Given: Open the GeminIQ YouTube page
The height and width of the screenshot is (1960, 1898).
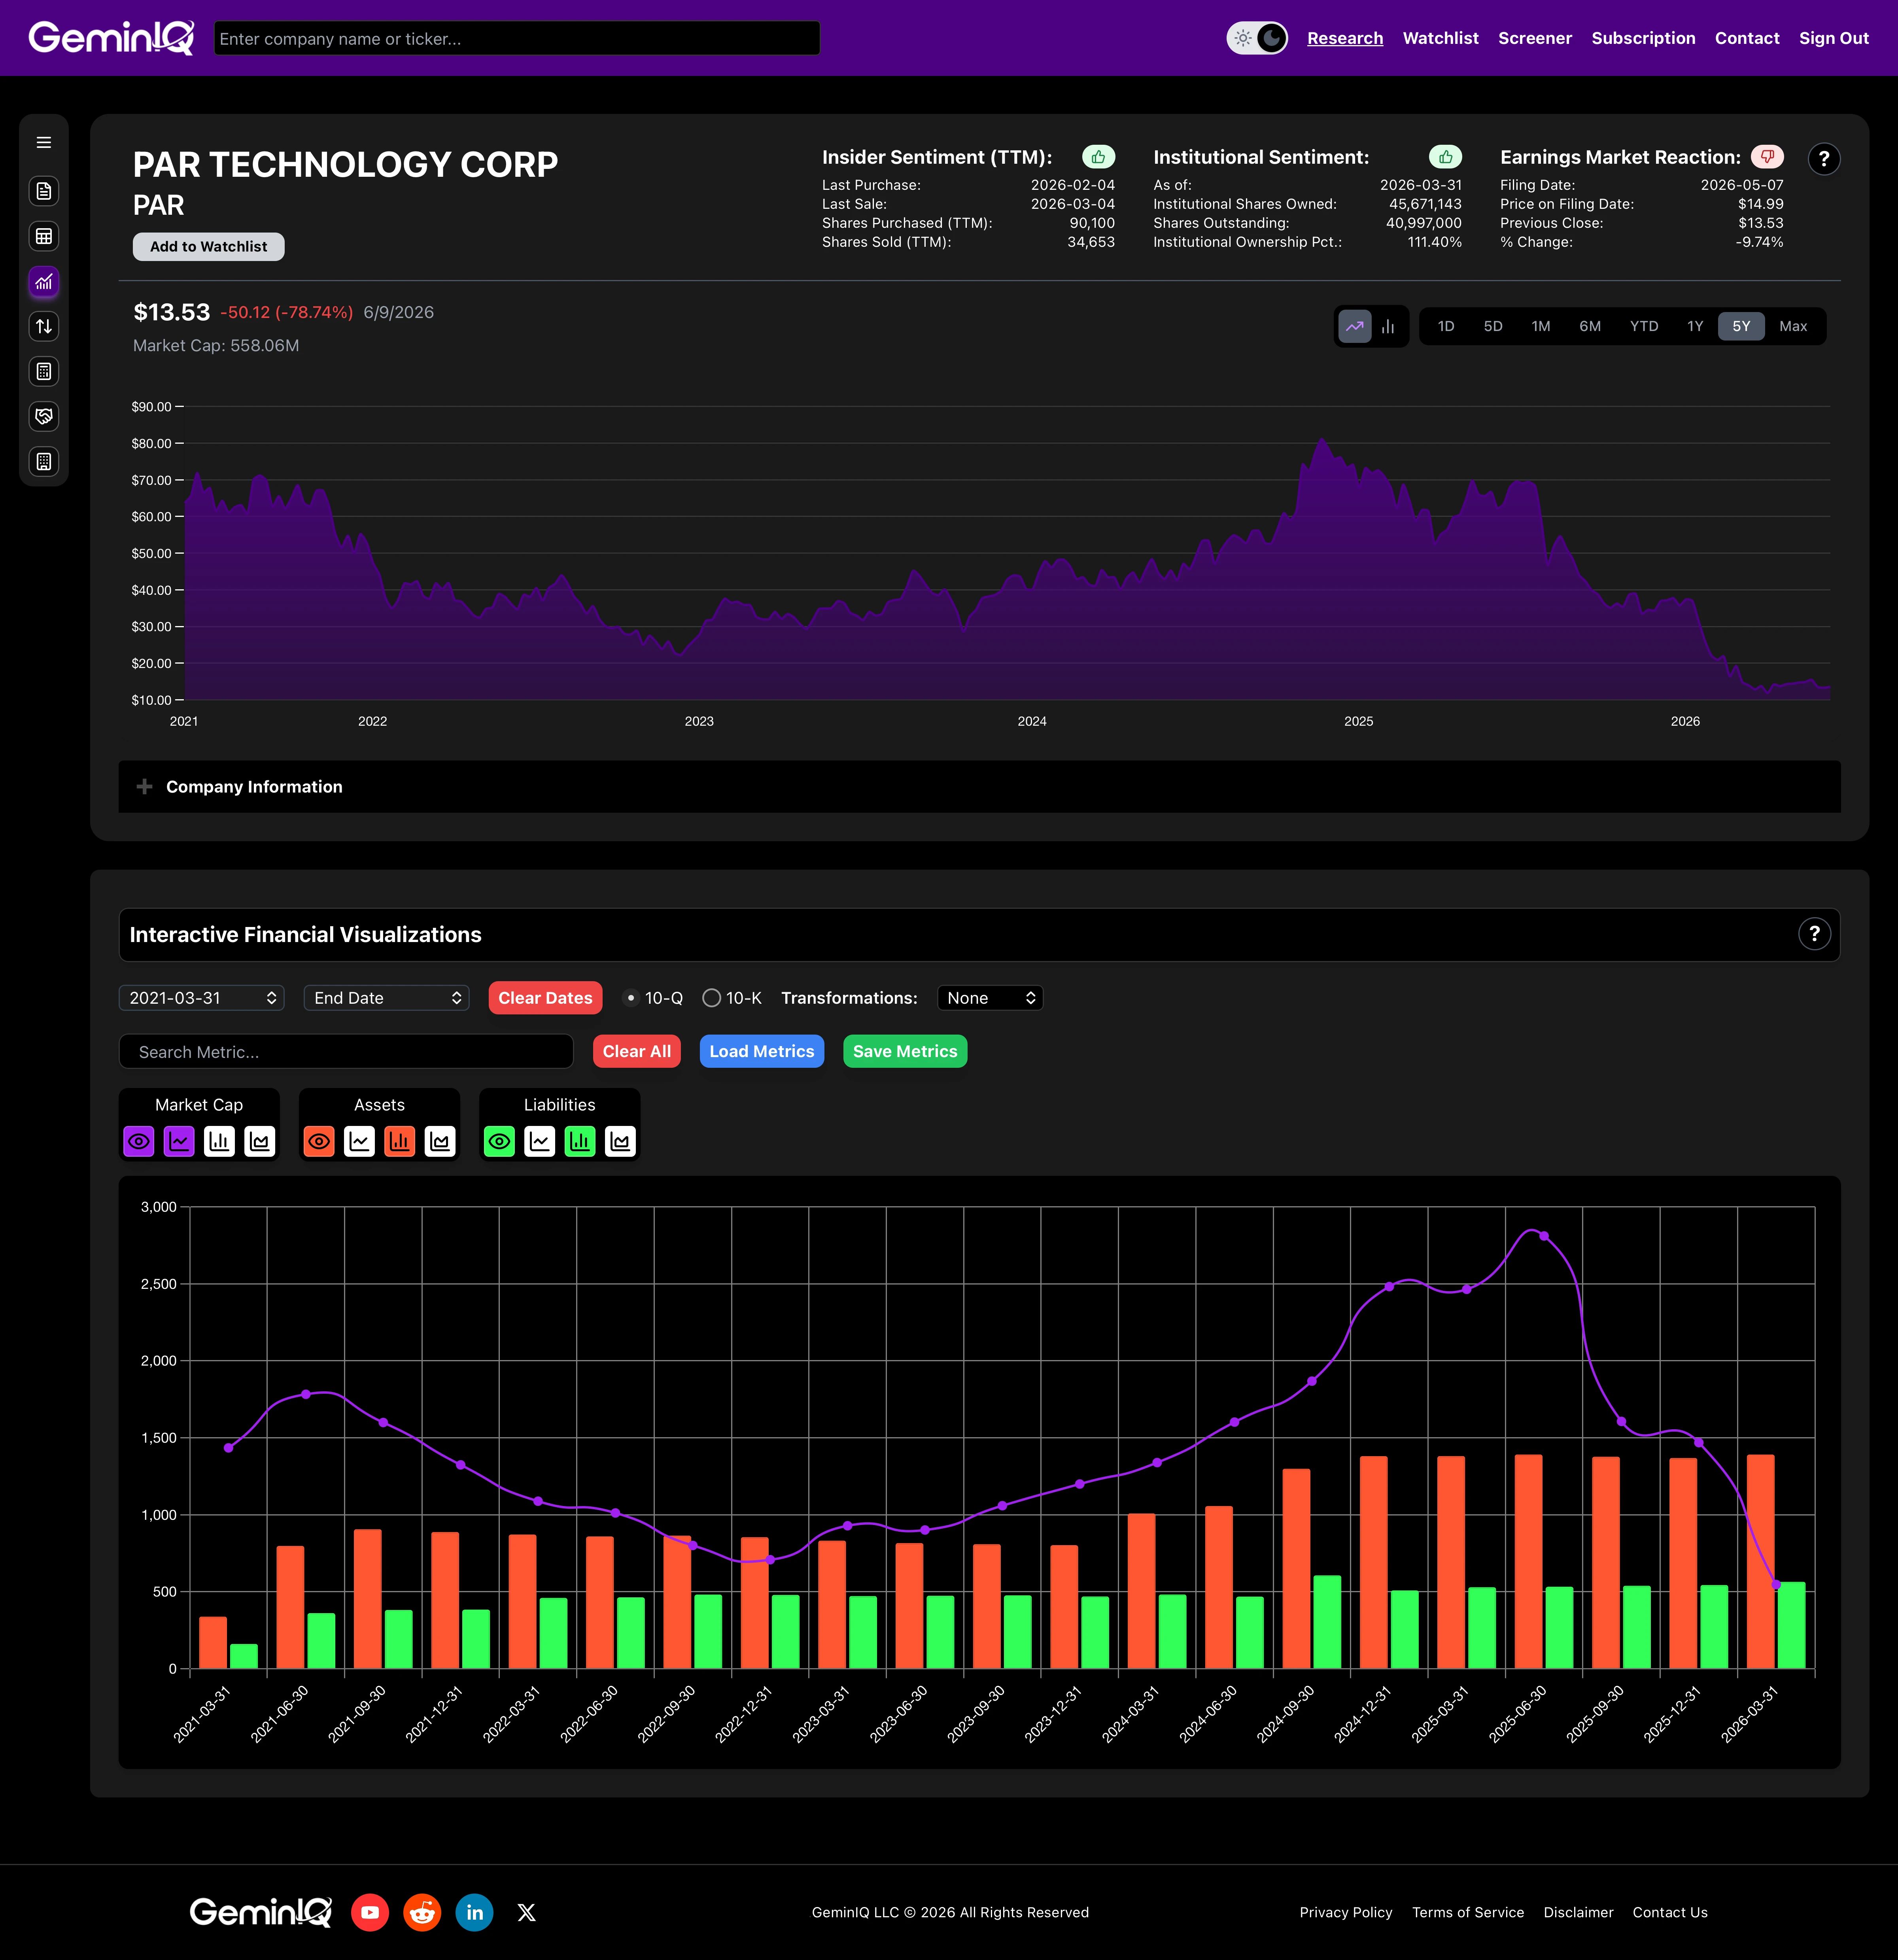Looking at the screenshot, I should coord(370,1912).
